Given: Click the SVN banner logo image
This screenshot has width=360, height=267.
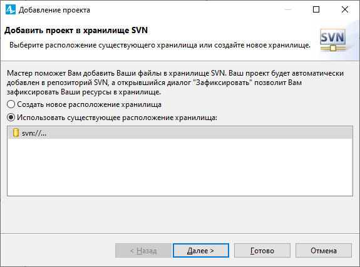Looking at the screenshot, I should (332, 40).
